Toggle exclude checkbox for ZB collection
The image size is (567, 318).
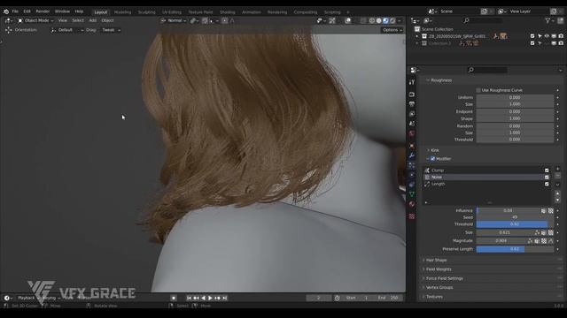pos(532,36)
